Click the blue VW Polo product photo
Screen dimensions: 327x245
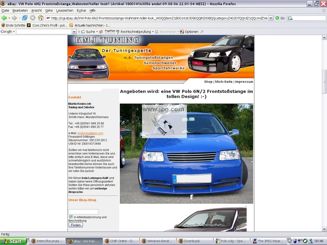(186, 154)
